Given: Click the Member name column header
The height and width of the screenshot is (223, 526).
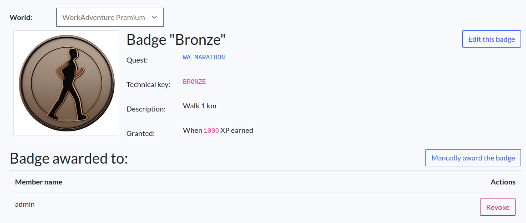Looking at the screenshot, I should [x=39, y=182].
